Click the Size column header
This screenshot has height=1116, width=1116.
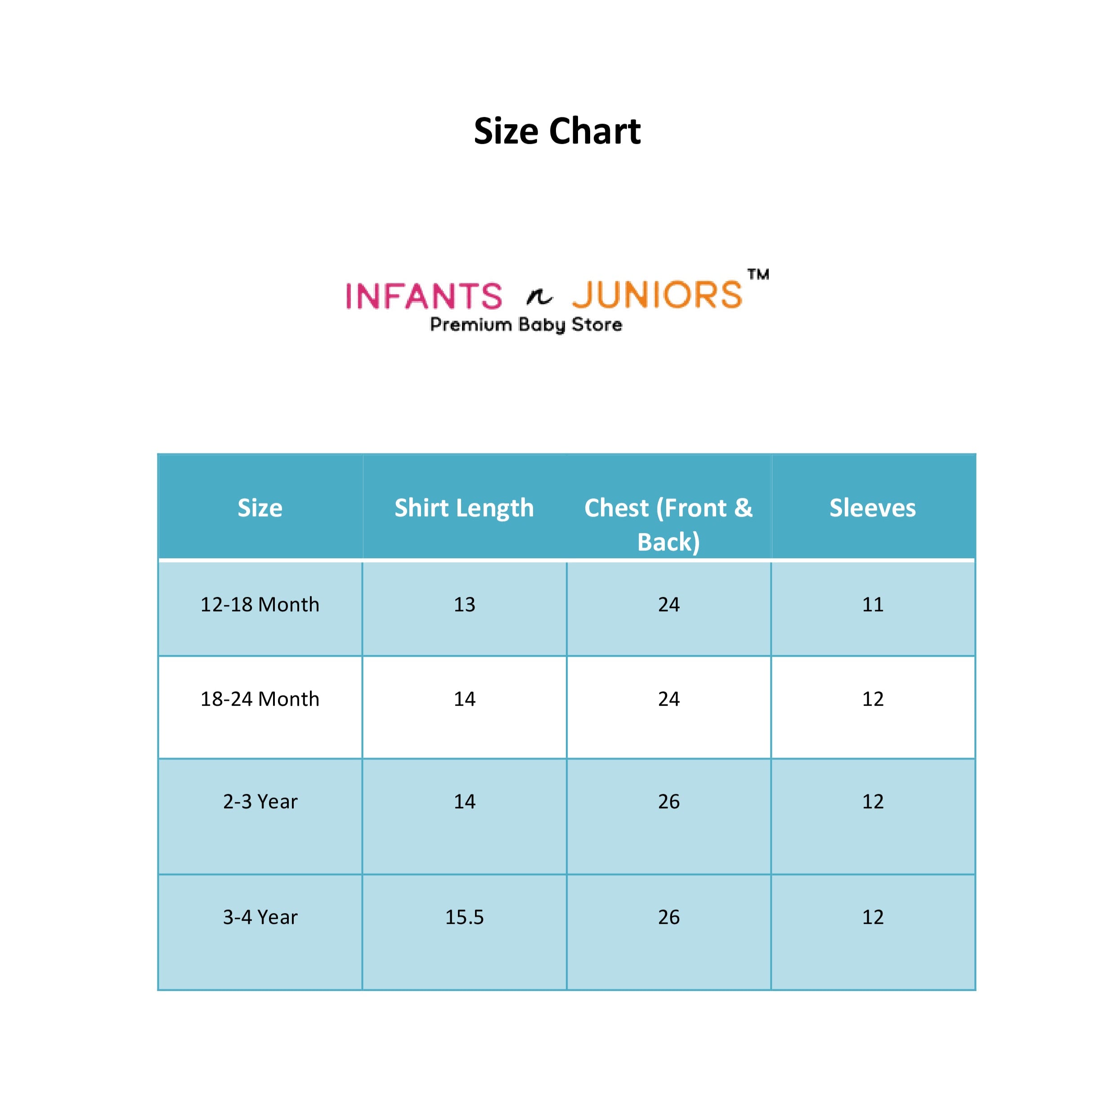[x=260, y=508]
